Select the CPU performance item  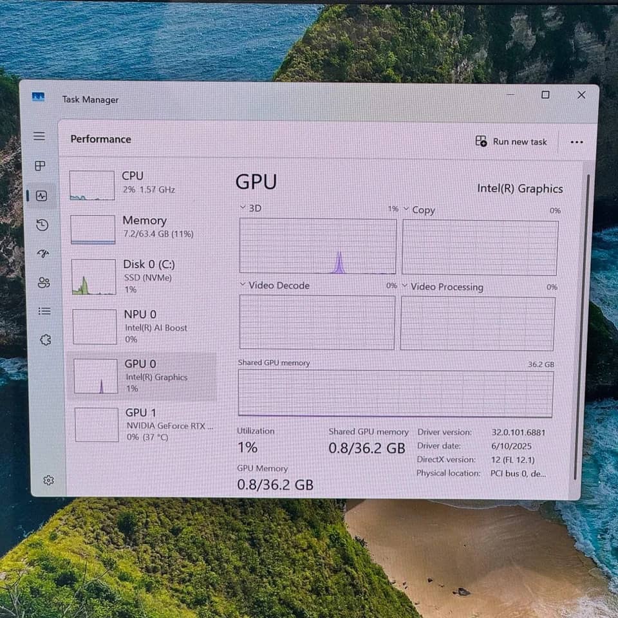[x=142, y=185]
